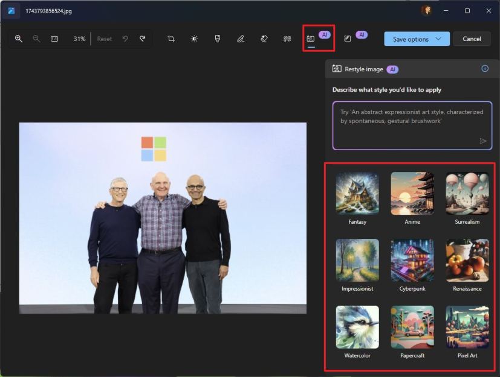The image size is (500, 377).
Task: Redo the last edit
Action: tap(143, 38)
